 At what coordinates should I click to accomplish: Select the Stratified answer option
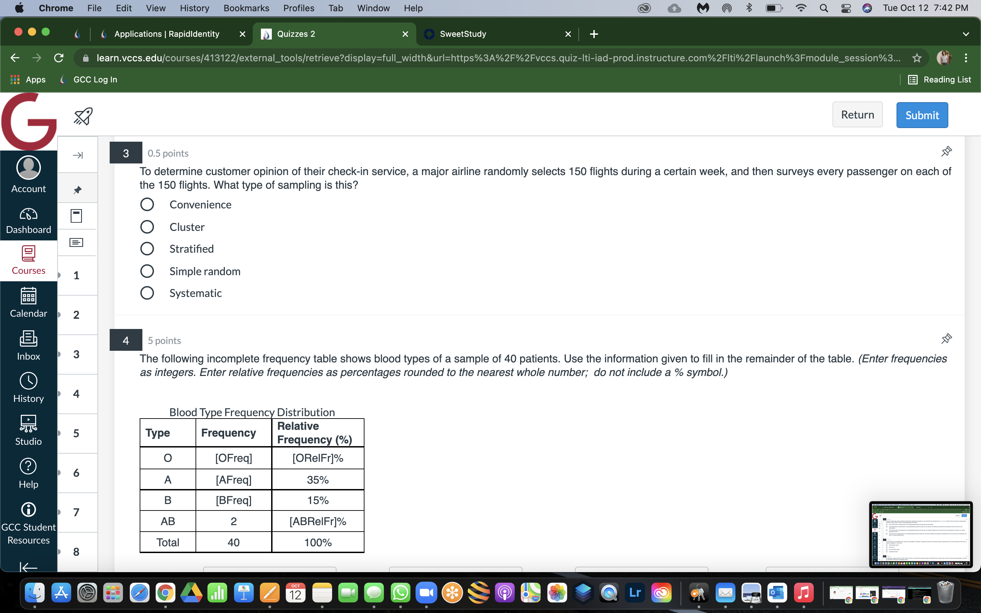point(147,249)
